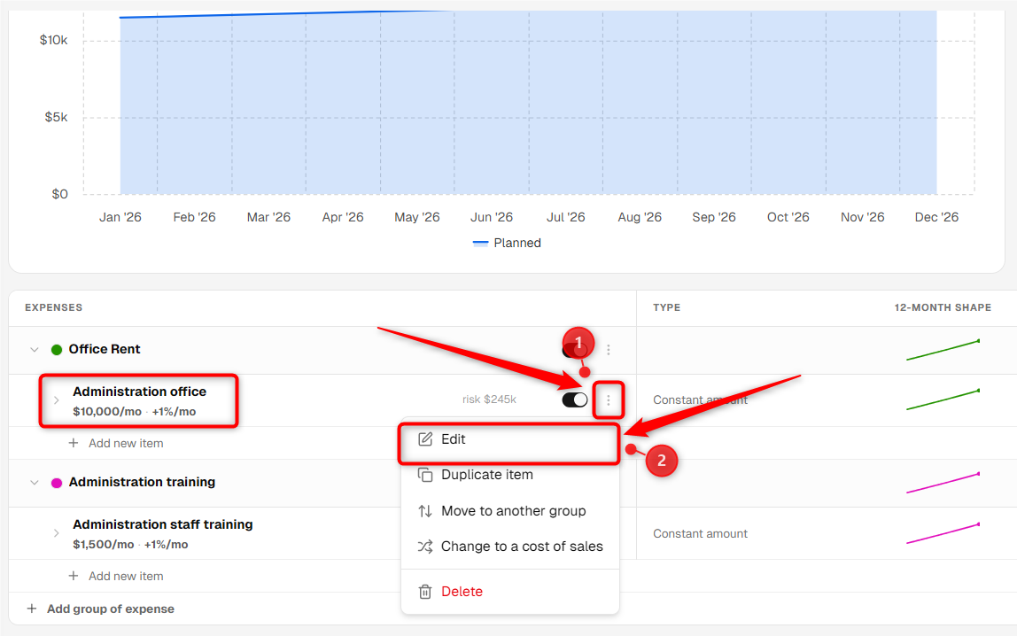The height and width of the screenshot is (636, 1017).
Task: Click the Duplicate item copy icon
Action: [425, 475]
